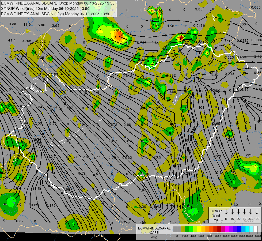Image resolution: width=262 pixels, height=241 pixels.
Task: Click the value 14.6 on the map
Action: tap(83, 92)
